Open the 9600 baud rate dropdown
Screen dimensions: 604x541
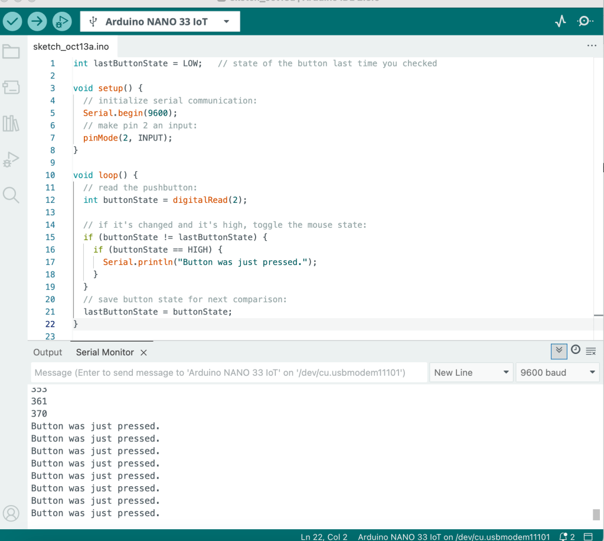(x=557, y=372)
